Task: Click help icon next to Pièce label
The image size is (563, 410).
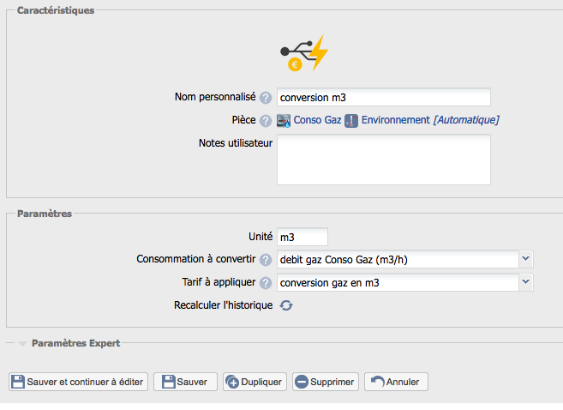Action: (266, 121)
